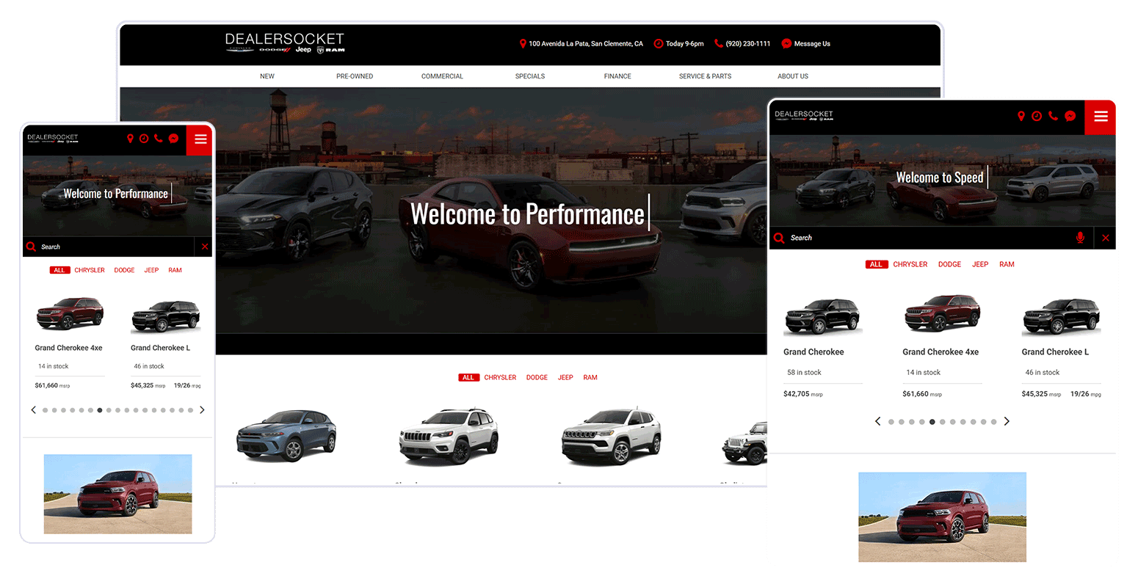Open the SERVICE & PARTS menu item
Viewport: 1138px width, 587px height.
coord(705,76)
